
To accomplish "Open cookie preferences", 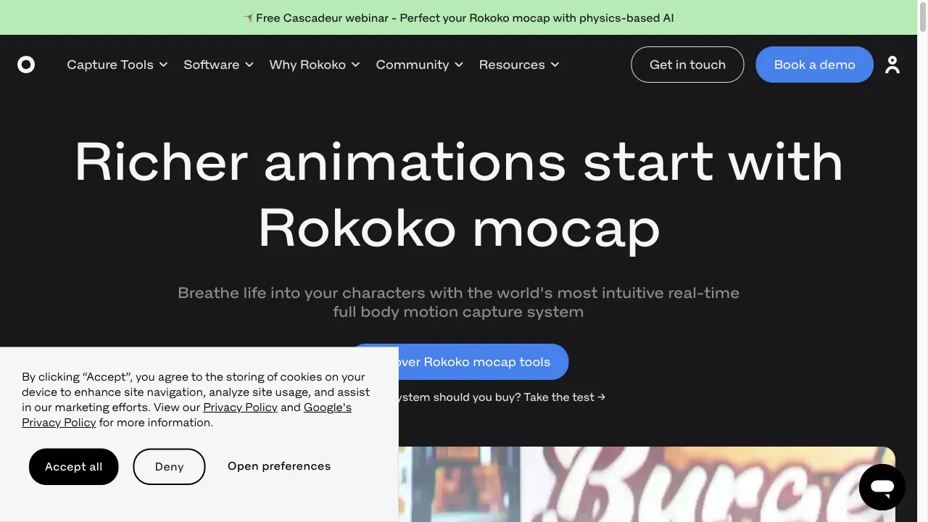I will pyautogui.click(x=279, y=466).
